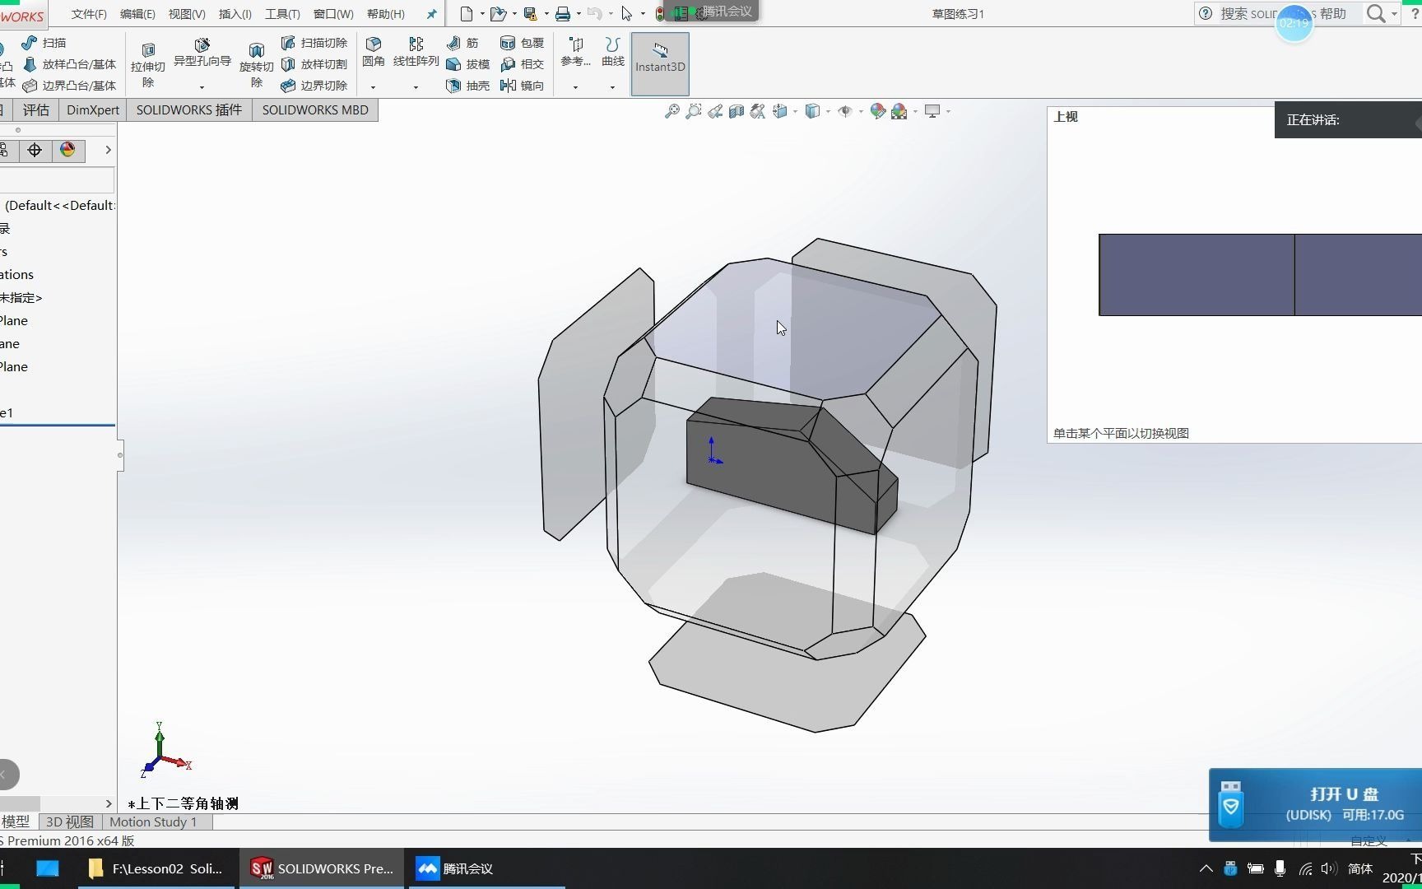The height and width of the screenshot is (889, 1422).
Task: Select the 筋 rib tool
Action: point(462,43)
